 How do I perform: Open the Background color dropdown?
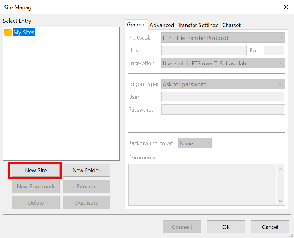point(195,143)
